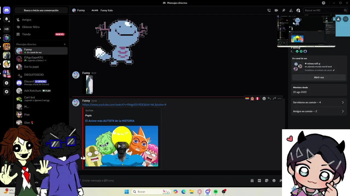Open more options for the message
The height and width of the screenshot is (196, 350).
coord(279,99)
